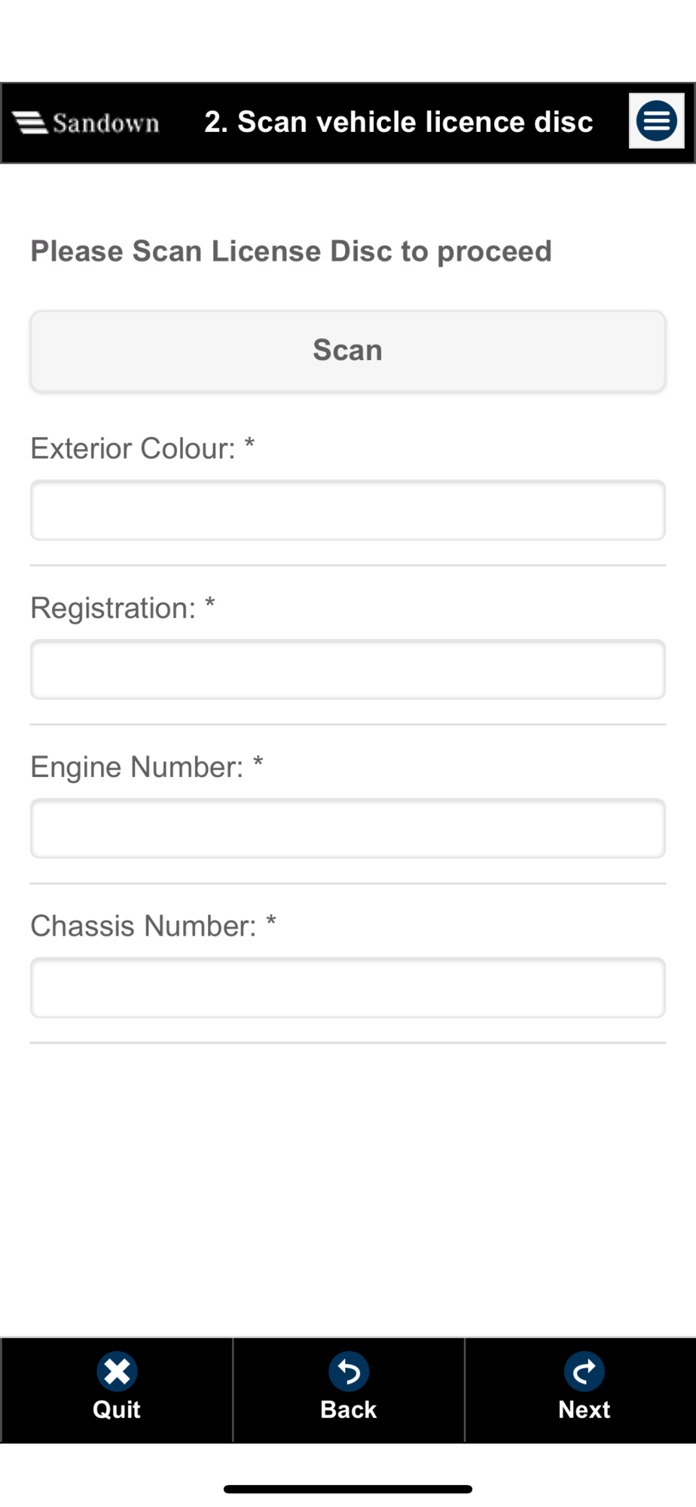The image size is (696, 1507).
Task: Click the "Engine Number: *" label
Action: pyautogui.click(x=147, y=767)
